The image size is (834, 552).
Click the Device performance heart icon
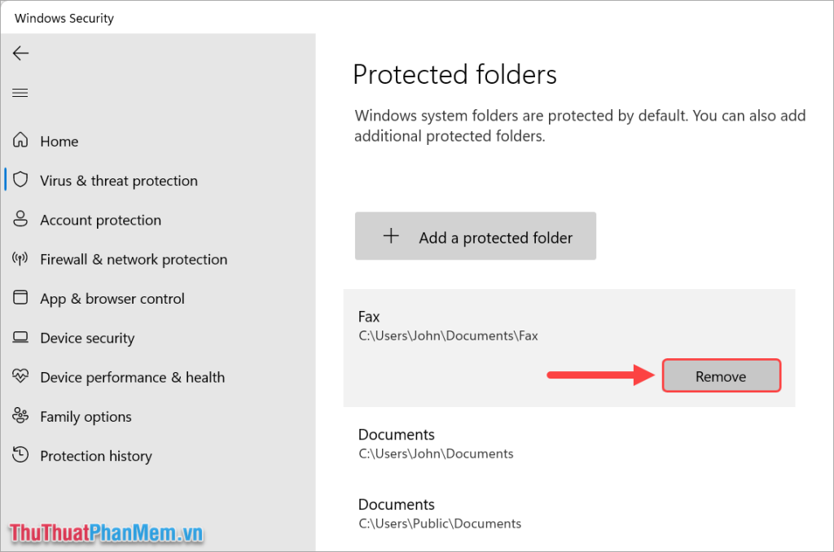20,376
